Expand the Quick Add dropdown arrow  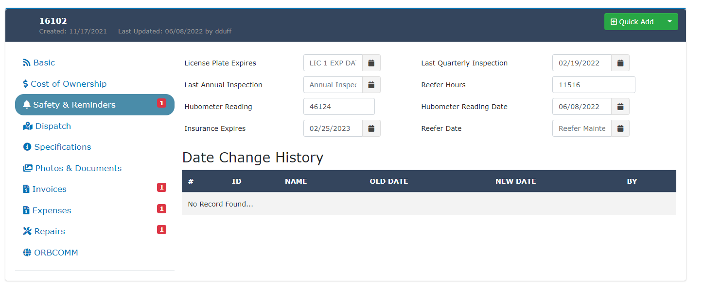(x=670, y=22)
